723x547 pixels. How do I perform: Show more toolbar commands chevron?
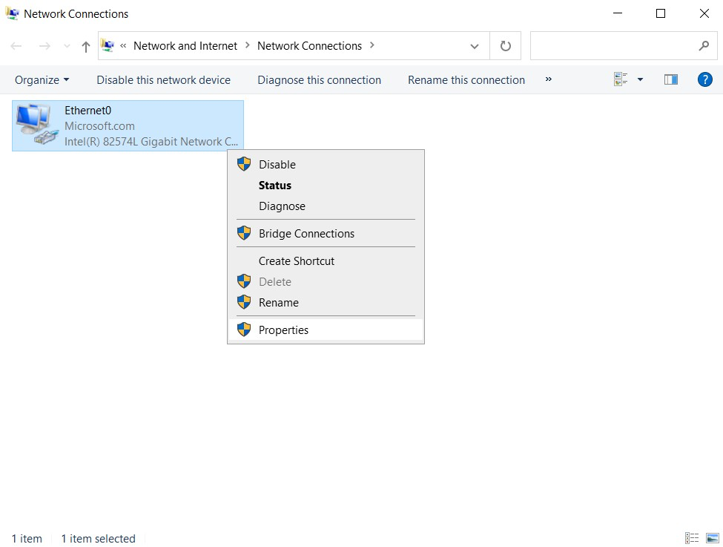coord(548,79)
